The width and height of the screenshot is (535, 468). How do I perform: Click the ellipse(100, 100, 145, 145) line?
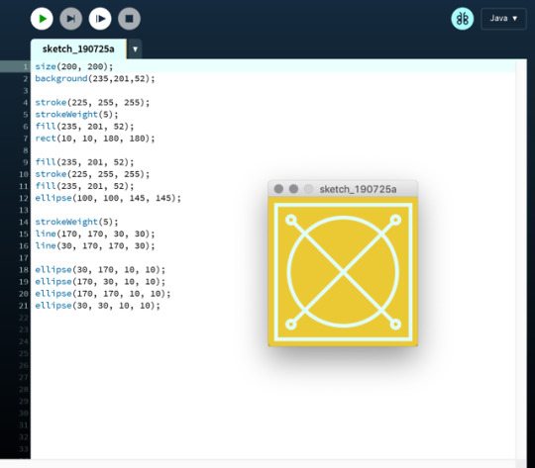pyautogui.click(x=108, y=198)
